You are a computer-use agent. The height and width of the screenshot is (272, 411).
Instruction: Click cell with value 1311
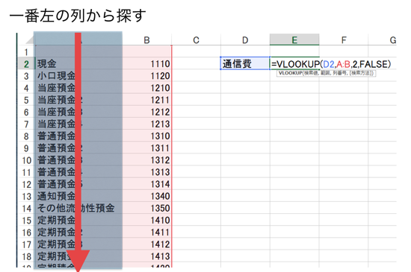[x=146, y=148]
